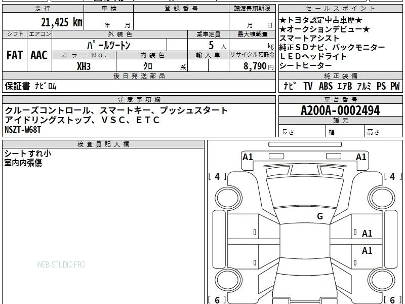
Task: Click the PW equipment item
Action: tap(395, 86)
